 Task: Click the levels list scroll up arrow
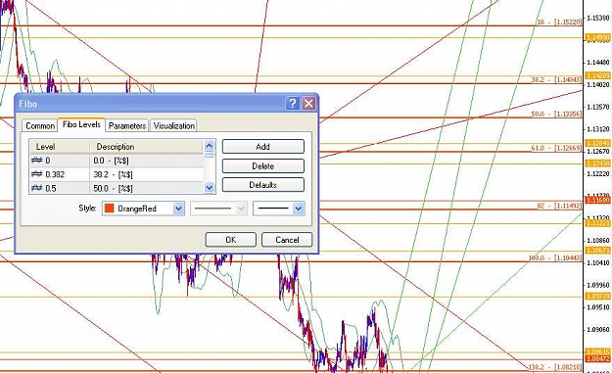[210, 146]
